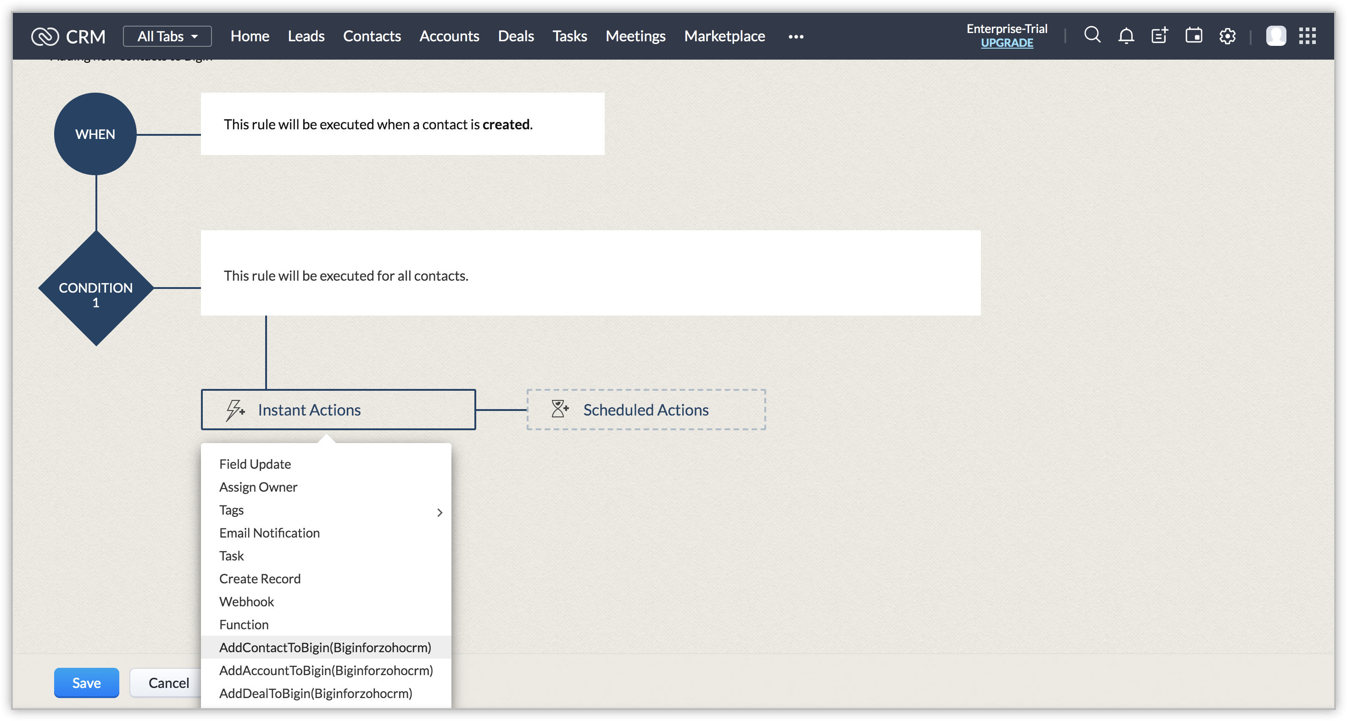Click the UPGRADE link
1347x721 pixels.
1007,43
